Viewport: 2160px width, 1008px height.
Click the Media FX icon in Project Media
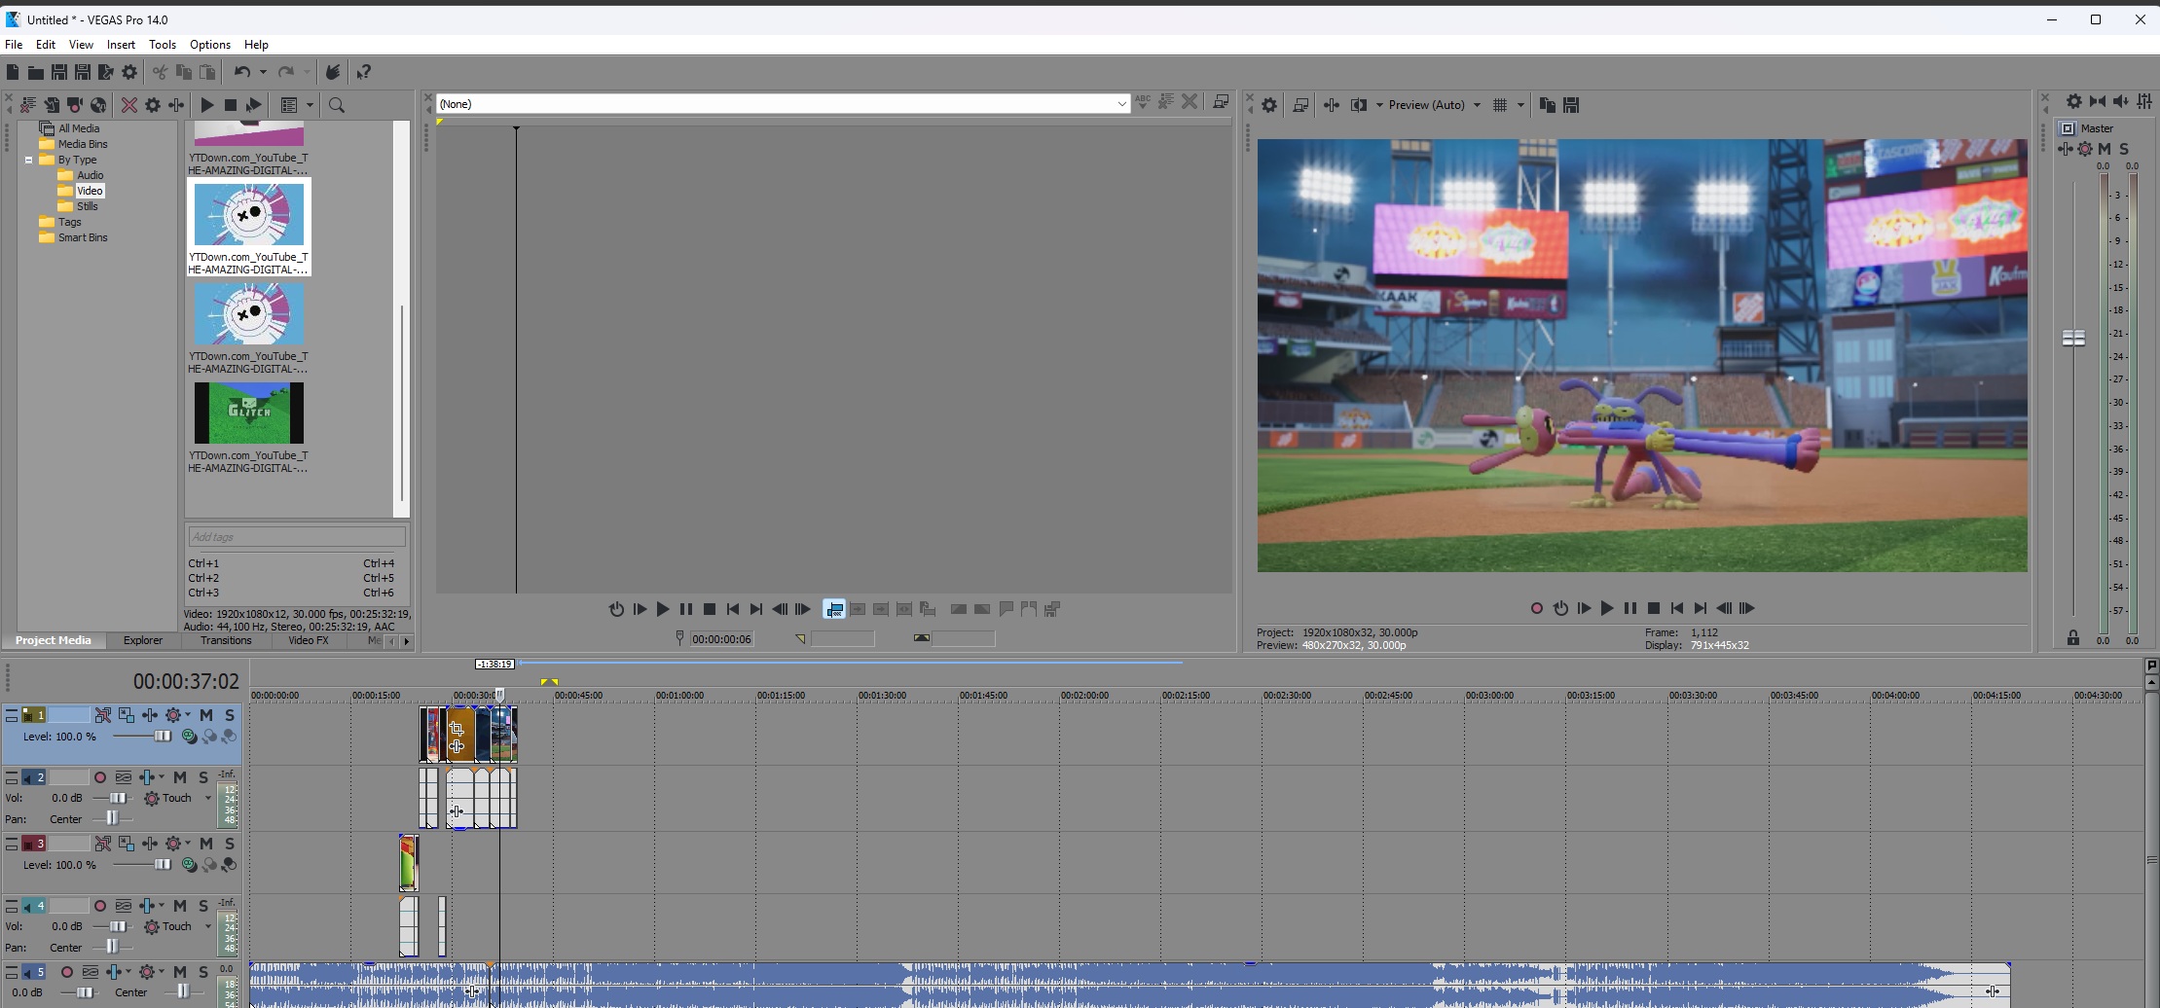(176, 105)
